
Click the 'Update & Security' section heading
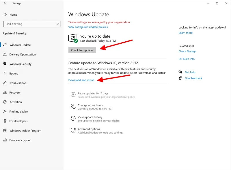15,33
